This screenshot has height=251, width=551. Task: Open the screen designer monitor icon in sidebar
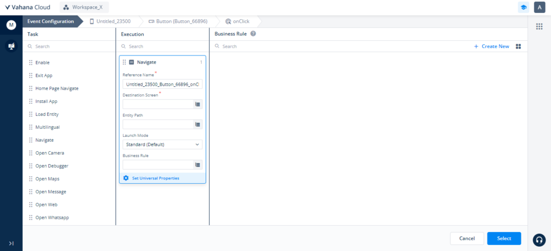pos(11,46)
